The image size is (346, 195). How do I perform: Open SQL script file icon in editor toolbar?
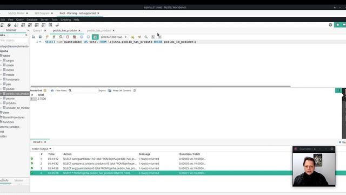(34, 37)
